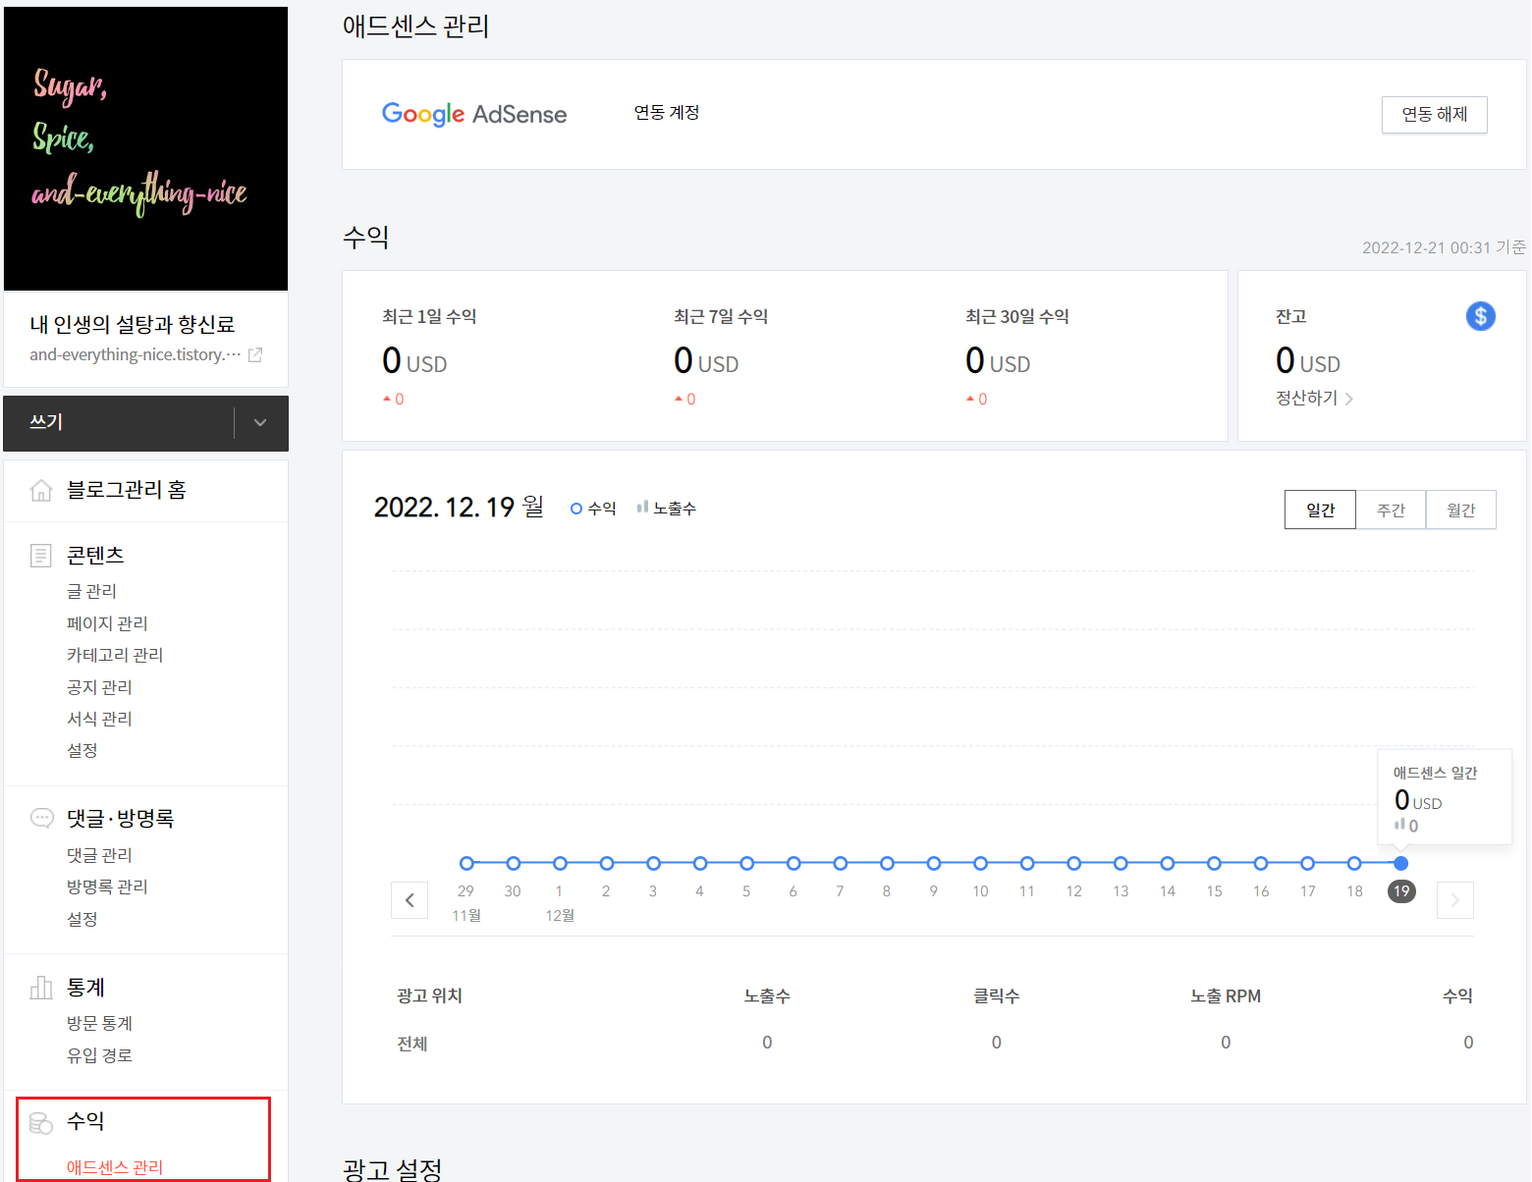Image resolution: width=1532 pixels, height=1182 pixels.
Task: Expand the write button dropdown arrow
Action: [x=260, y=423]
